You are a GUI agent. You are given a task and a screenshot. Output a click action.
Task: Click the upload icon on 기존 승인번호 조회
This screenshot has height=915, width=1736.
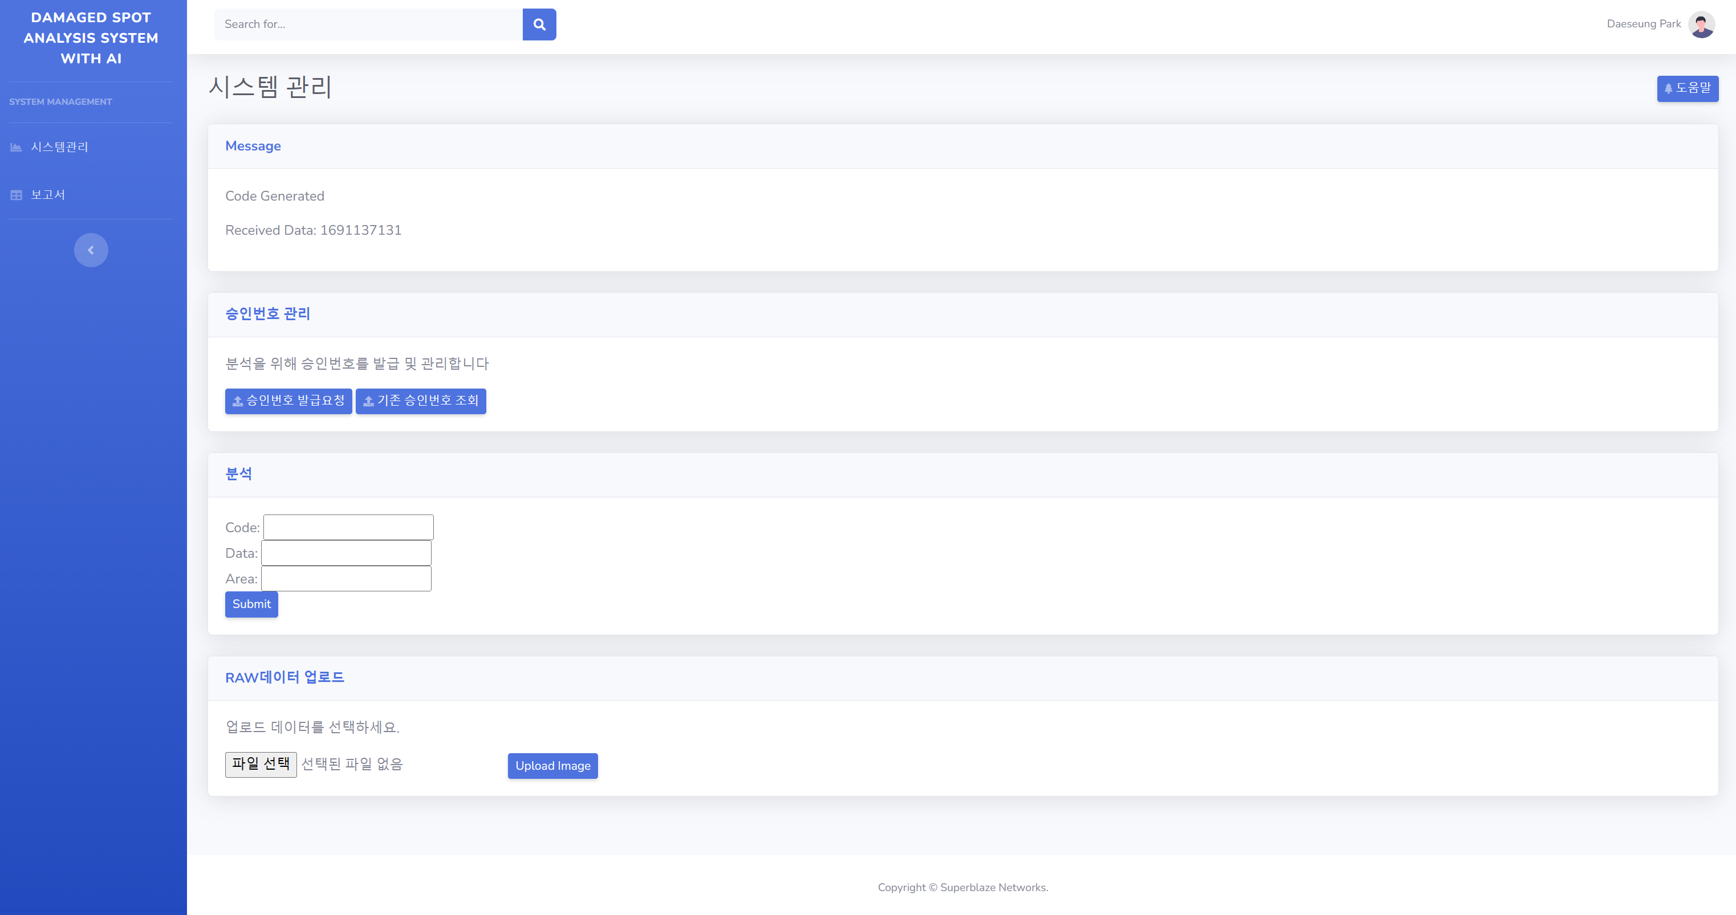[369, 401]
